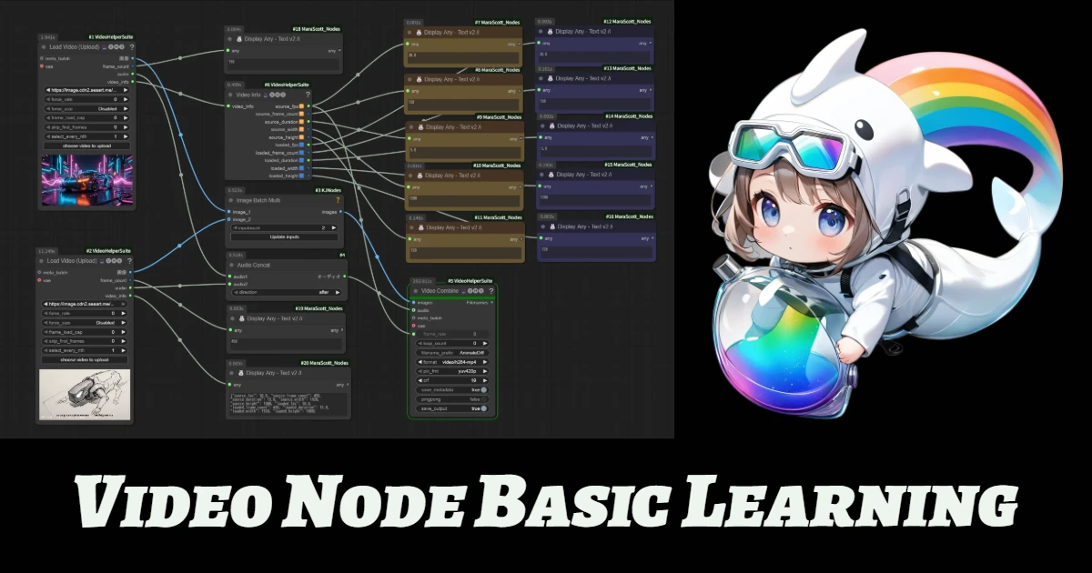Click choose video to upload on first node

(x=86, y=146)
